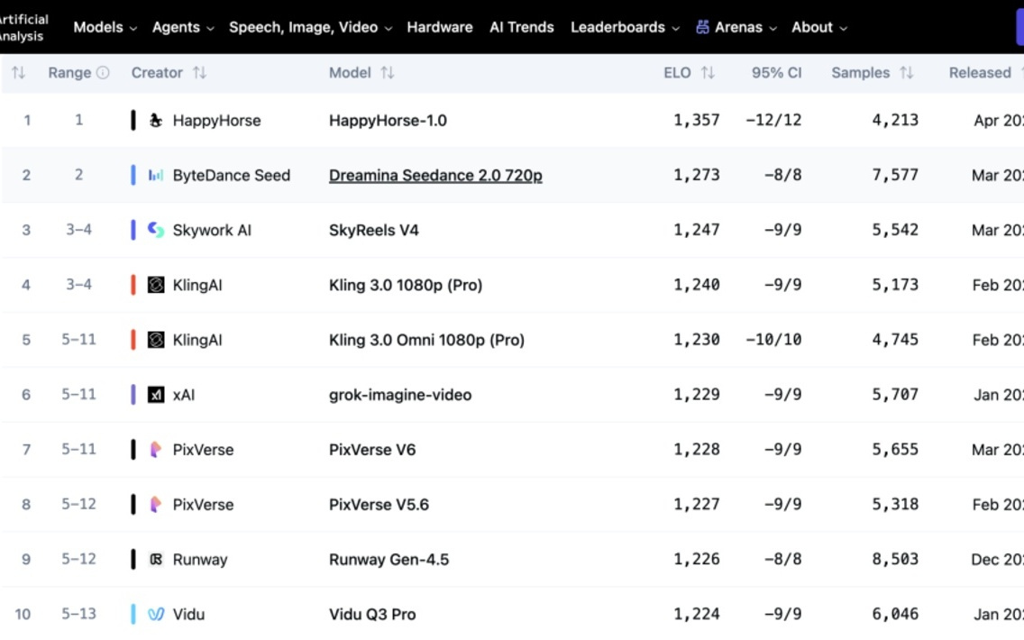Screen dimensions: 1024x640
Task: Sort table by Model column arrows
Action: point(388,72)
